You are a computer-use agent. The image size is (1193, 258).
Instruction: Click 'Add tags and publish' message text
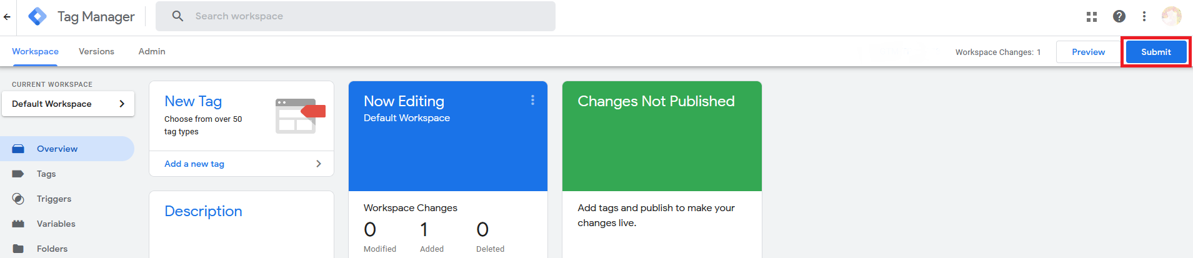[656, 216]
